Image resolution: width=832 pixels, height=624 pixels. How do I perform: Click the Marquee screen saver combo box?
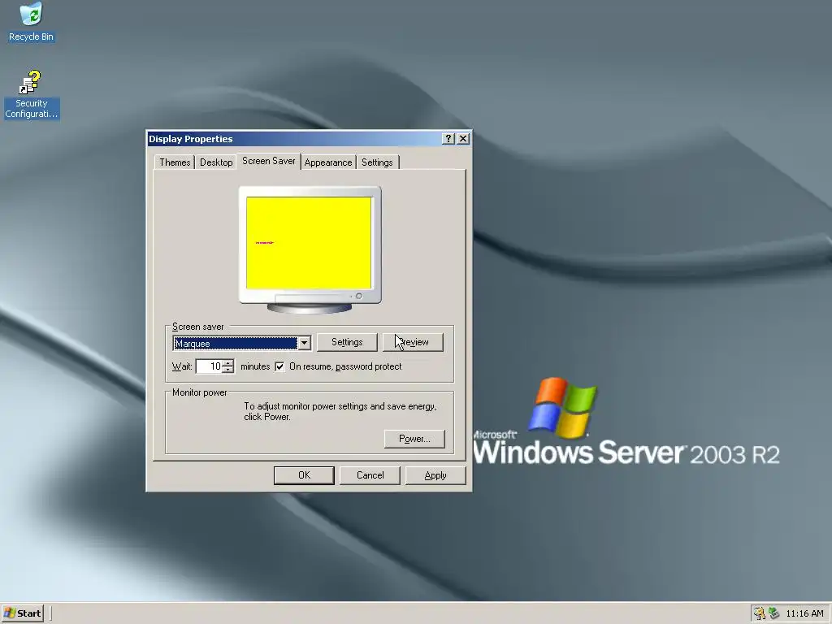click(242, 344)
